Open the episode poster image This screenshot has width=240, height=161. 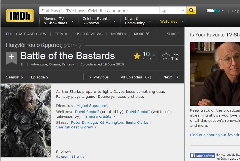26,120
